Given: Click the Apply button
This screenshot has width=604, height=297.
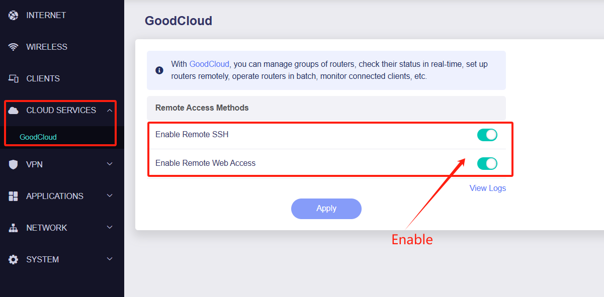Looking at the screenshot, I should [326, 209].
